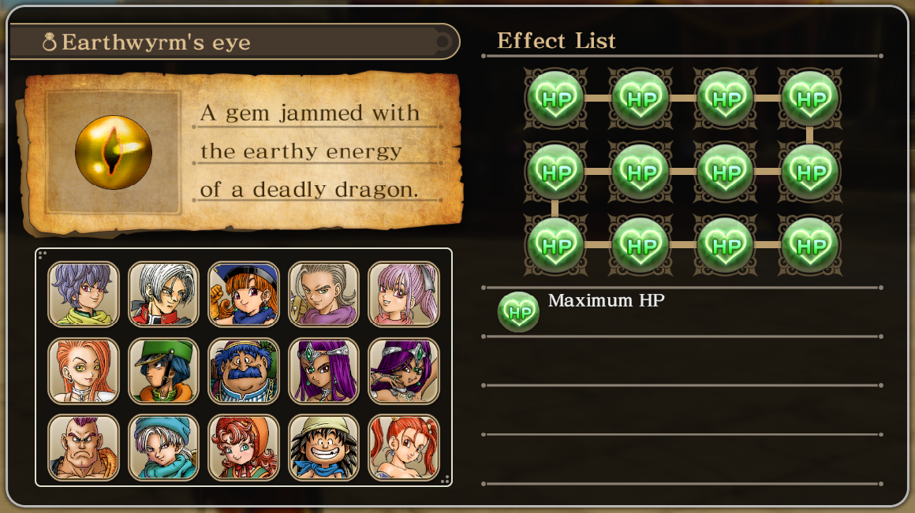The height and width of the screenshot is (513, 915).
Task: Select the purple-haired dancer with hand raised
Action: 403,370
